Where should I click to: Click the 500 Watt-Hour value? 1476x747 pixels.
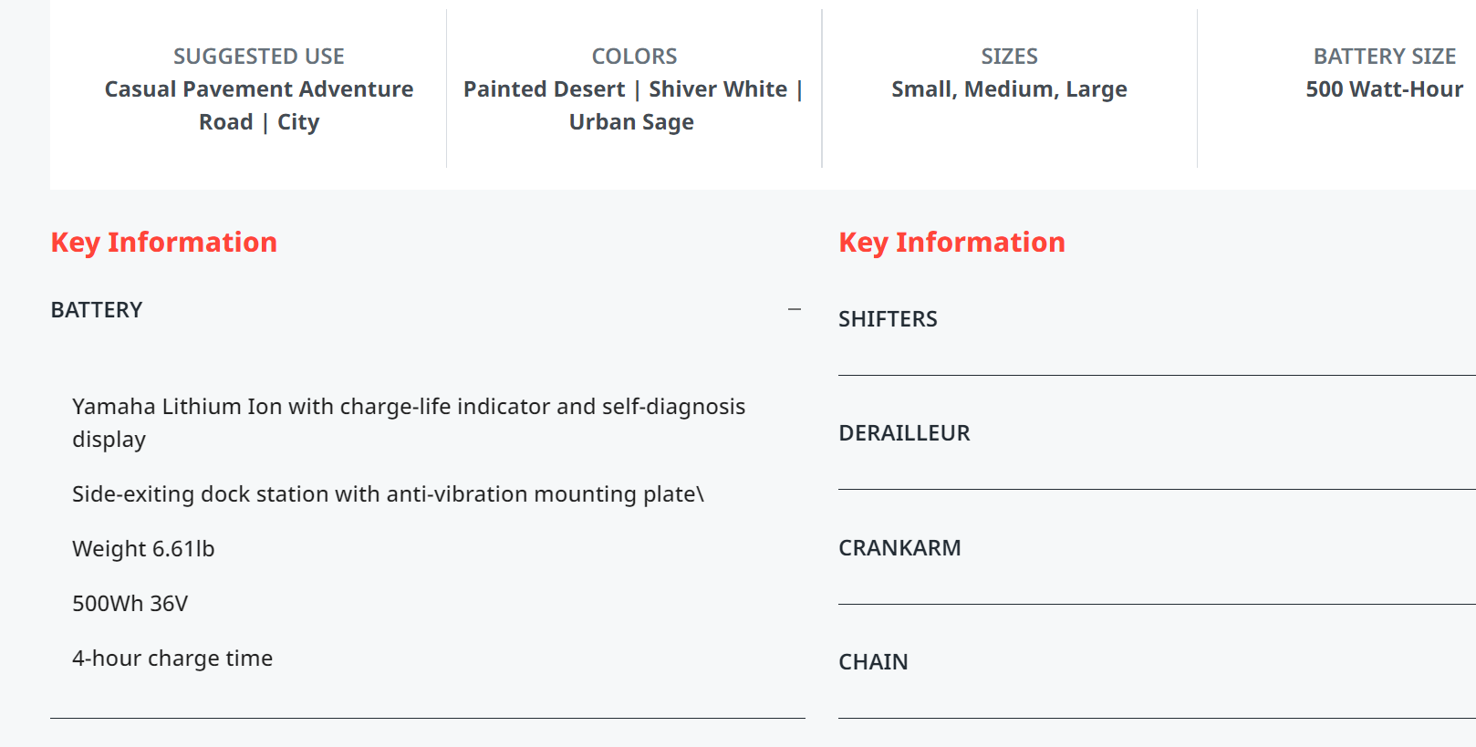point(1384,89)
